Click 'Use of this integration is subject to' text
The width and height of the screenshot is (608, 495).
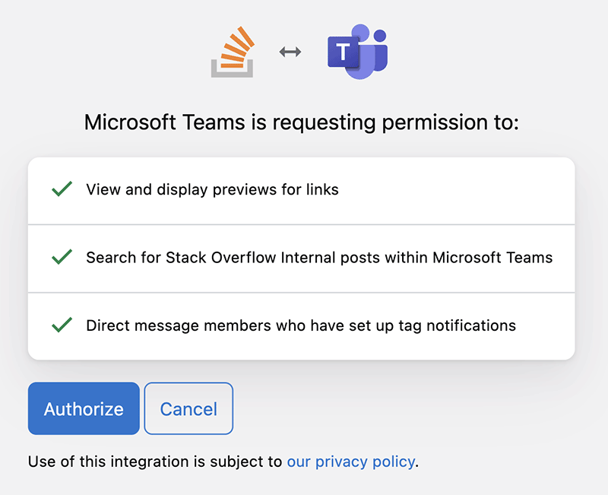point(156,461)
